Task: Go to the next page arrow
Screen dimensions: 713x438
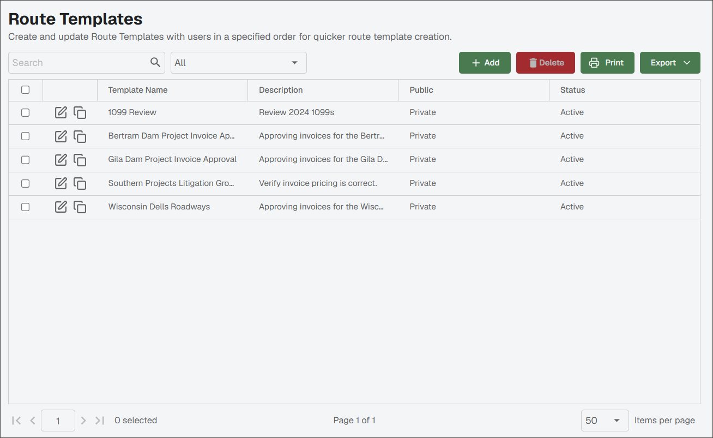Action: click(x=83, y=421)
